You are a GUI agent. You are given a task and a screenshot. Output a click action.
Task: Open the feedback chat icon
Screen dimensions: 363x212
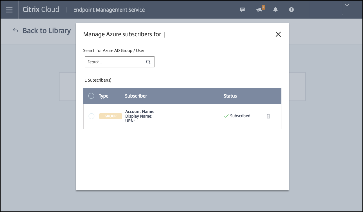tap(242, 10)
